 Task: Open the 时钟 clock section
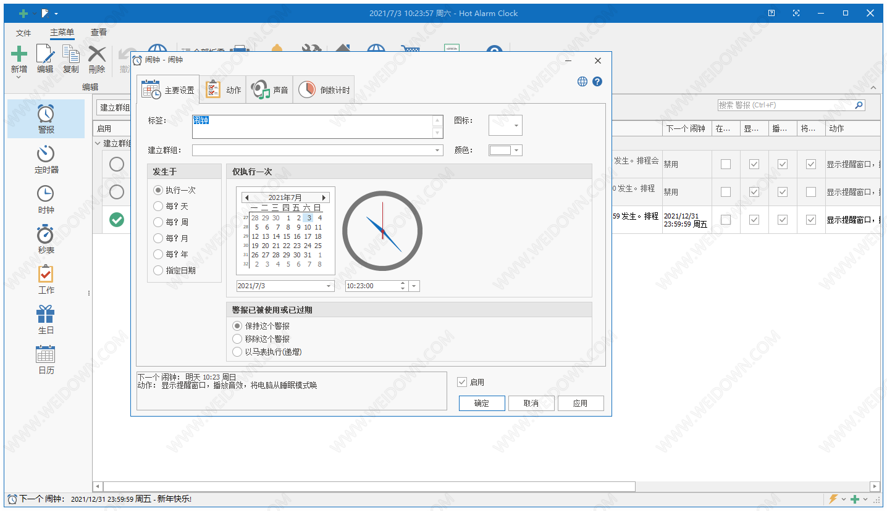click(46, 199)
